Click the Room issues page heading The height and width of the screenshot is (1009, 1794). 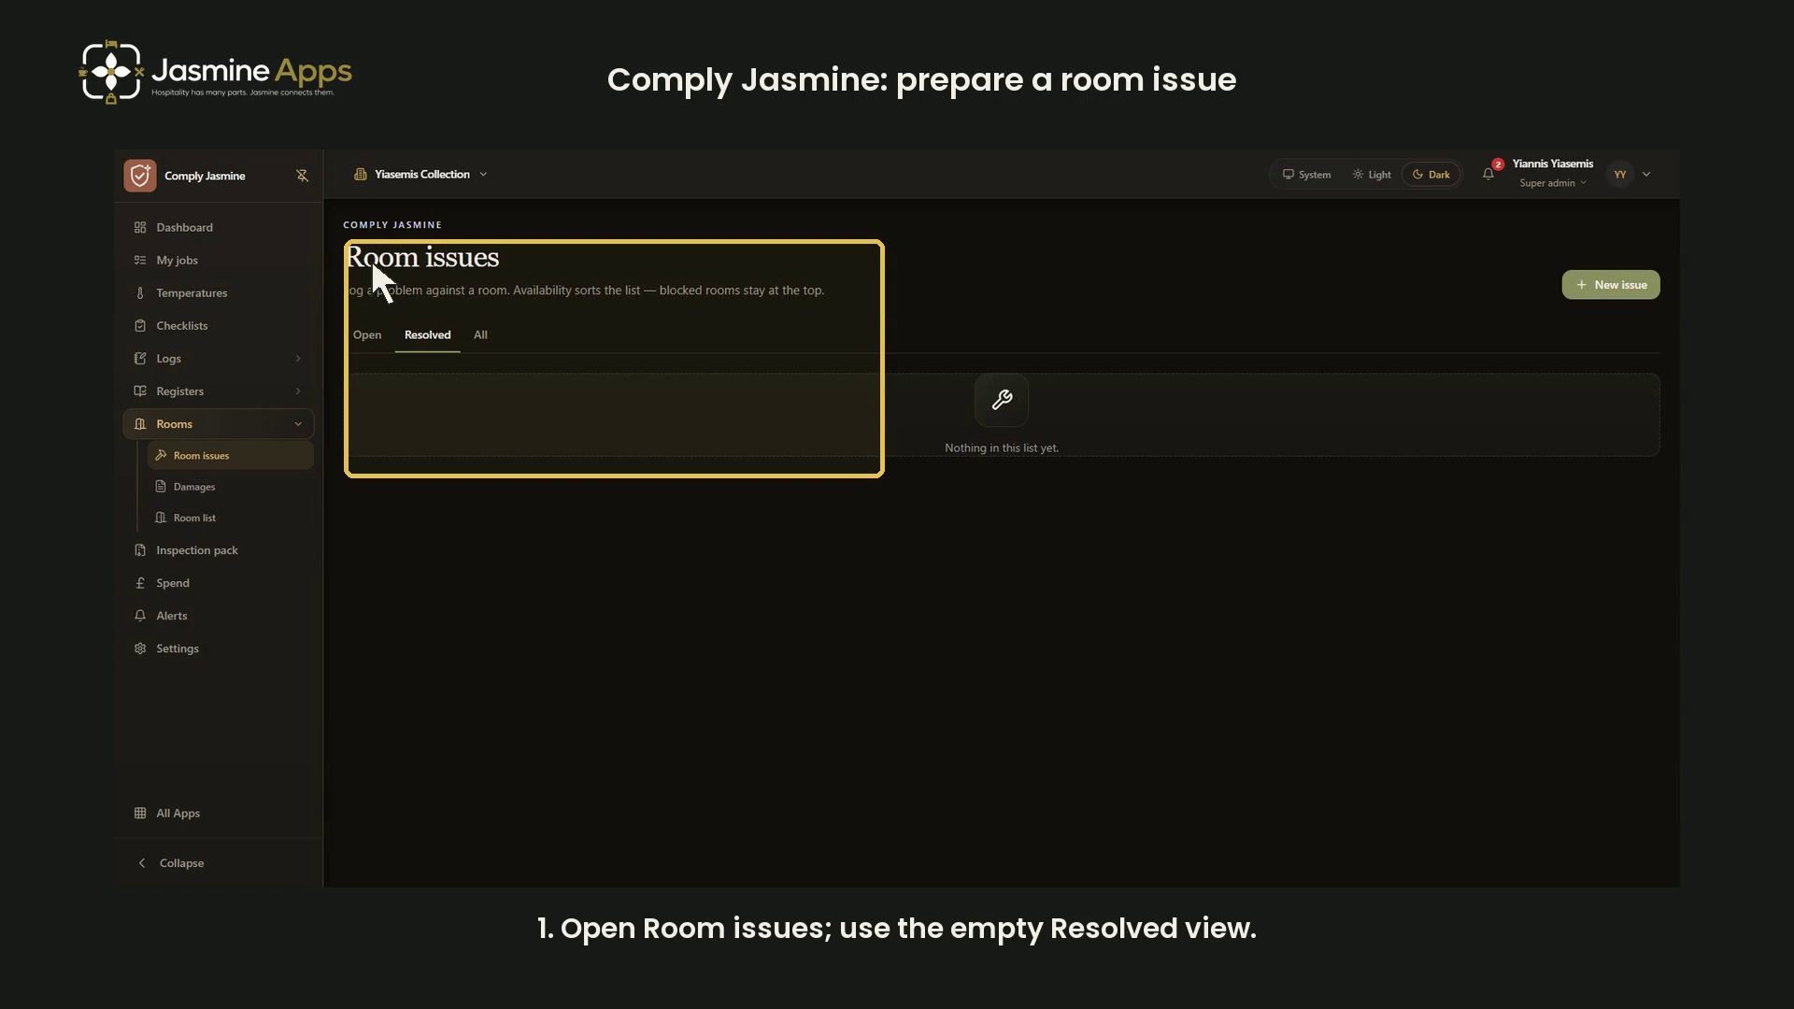tap(422, 258)
